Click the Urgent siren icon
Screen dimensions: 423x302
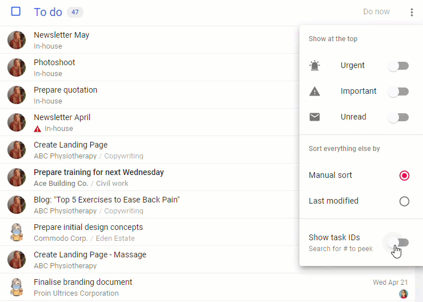(x=314, y=66)
